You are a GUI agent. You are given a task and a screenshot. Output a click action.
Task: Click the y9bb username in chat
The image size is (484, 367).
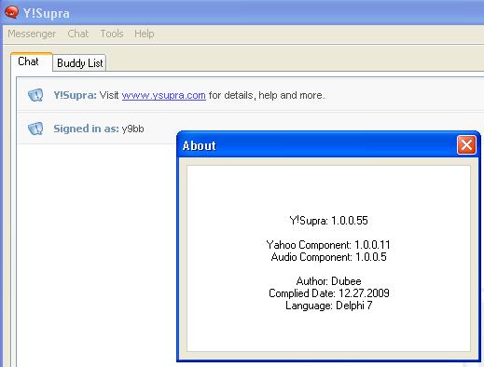coord(132,129)
